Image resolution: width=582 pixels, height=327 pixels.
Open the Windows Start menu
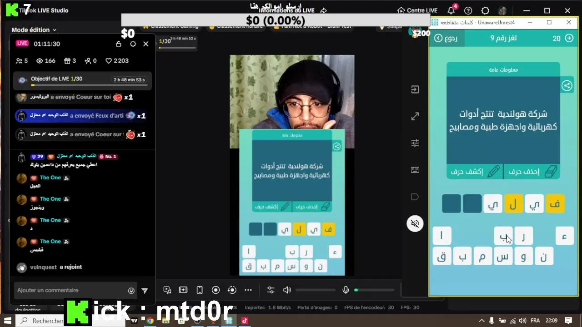8,321
